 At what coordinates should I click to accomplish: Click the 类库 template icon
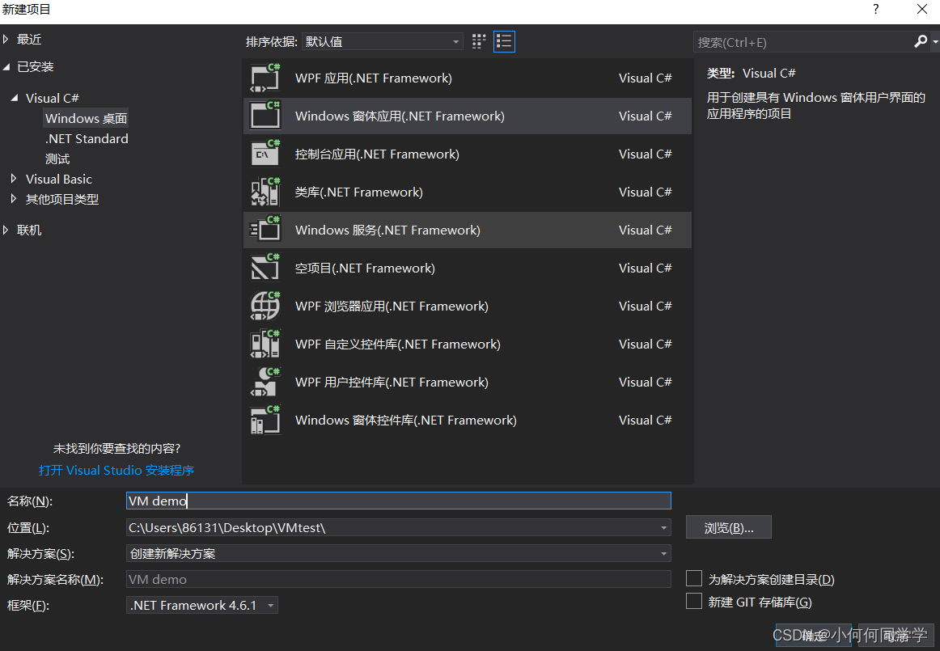(x=265, y=192)
